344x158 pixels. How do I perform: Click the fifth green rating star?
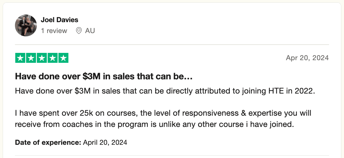(x=63, y=58)
